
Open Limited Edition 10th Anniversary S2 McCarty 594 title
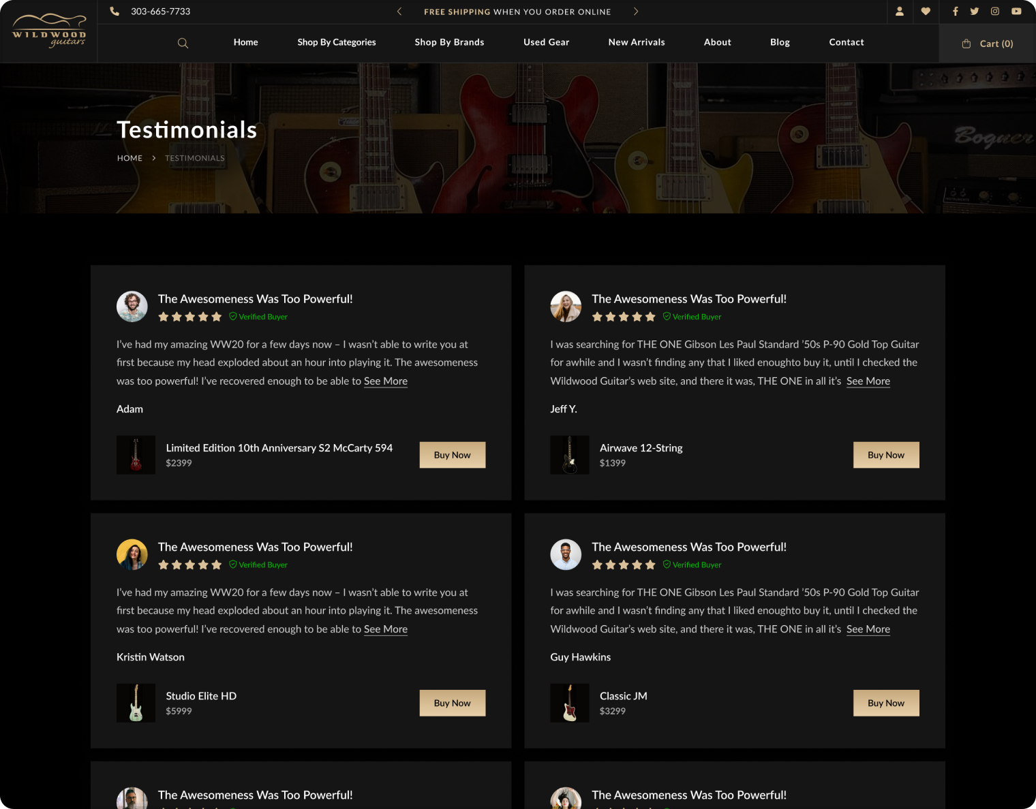(279, 448)
